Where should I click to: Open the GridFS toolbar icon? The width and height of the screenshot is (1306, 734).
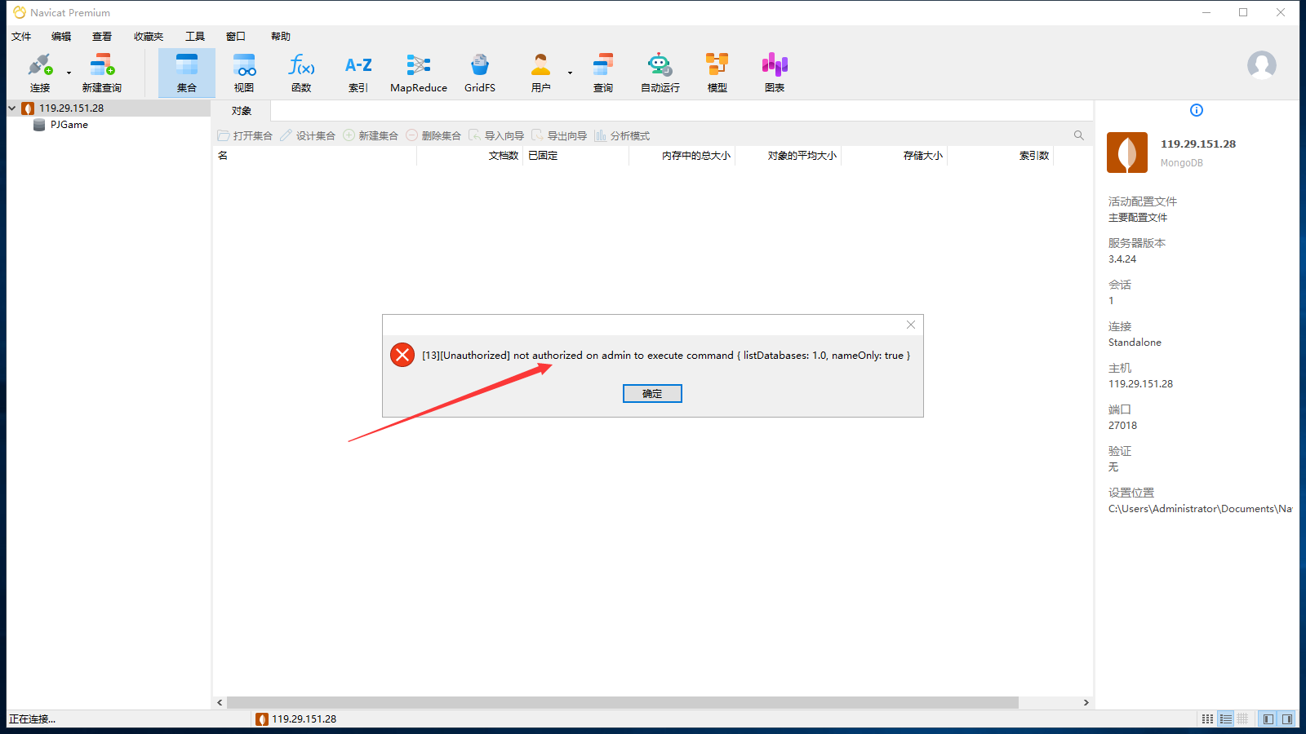coord(479,73)
